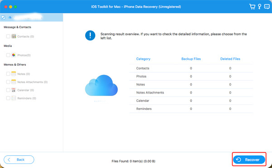Image resolution: width=272 pixels, height=168 pixels.
Task: Click the Contacts app icon in sidebar
Action: (x=14, y=36)
